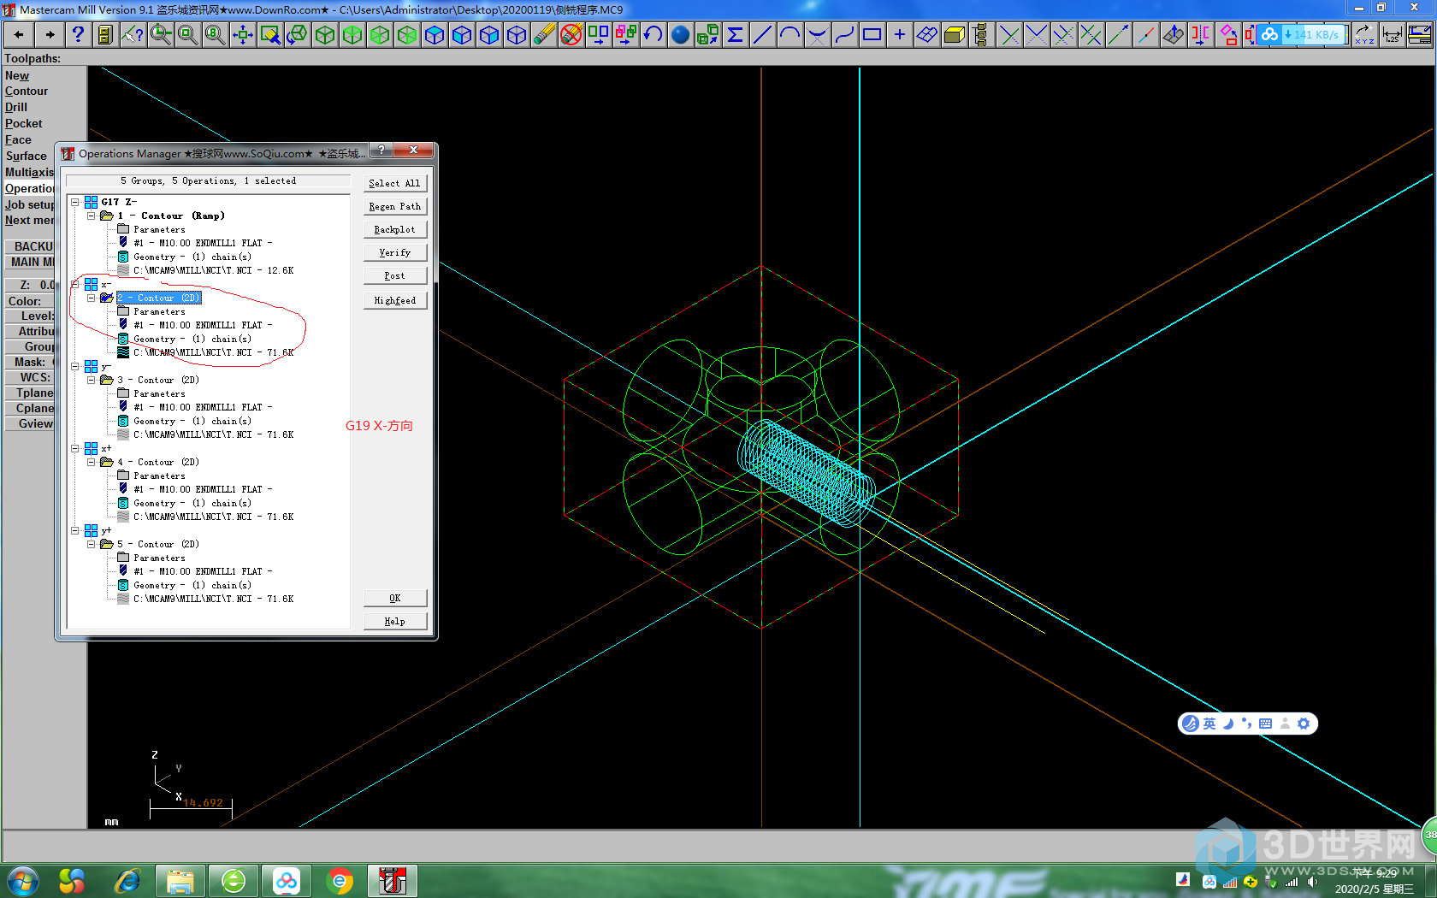The width and height of the screenshot is (1437, 898).
Task: Click the Sigma analyze icon
Action: 735,34
